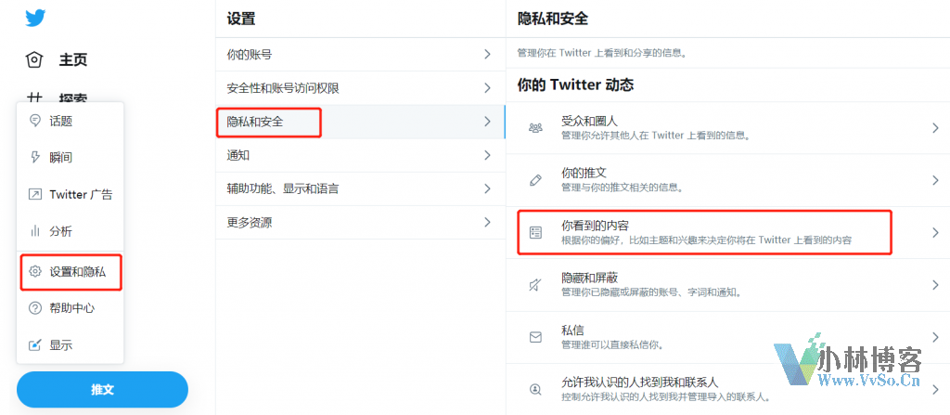Click the home icon beside 主页
The image size is (950, 415).
[x=34, y=59]
